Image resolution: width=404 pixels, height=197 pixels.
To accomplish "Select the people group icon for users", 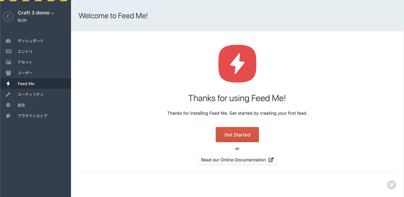I will (8, 73).
